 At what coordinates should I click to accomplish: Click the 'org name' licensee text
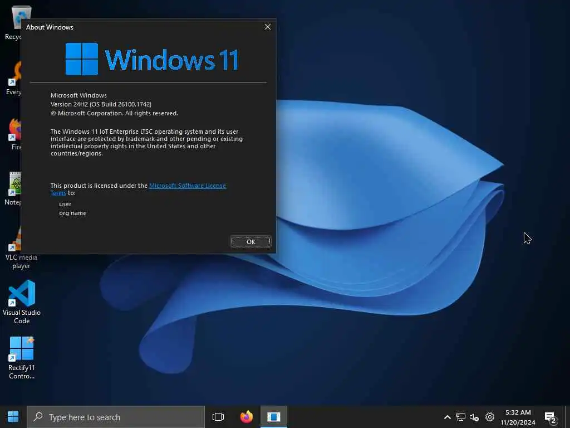coord(73,213)
